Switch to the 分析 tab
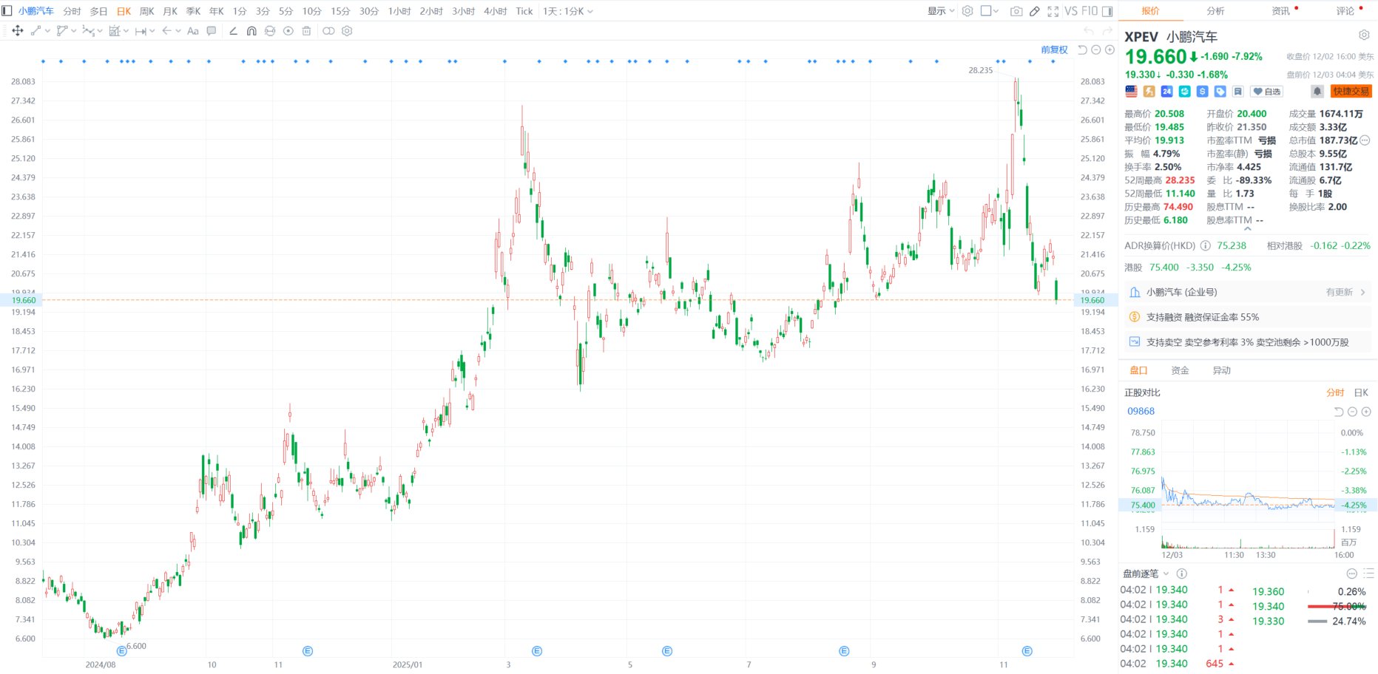The height and width of the screenshot is (674, 1378). (1215, 11)
